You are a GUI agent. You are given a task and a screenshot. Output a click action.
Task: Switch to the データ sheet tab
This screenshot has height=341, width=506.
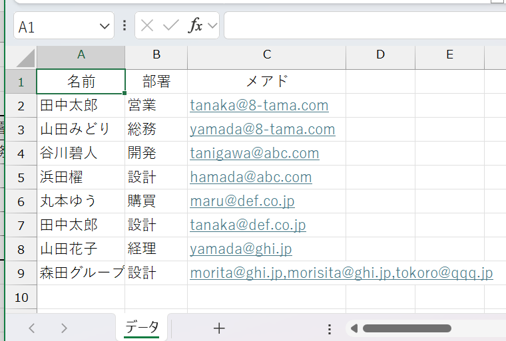point(142,327)
